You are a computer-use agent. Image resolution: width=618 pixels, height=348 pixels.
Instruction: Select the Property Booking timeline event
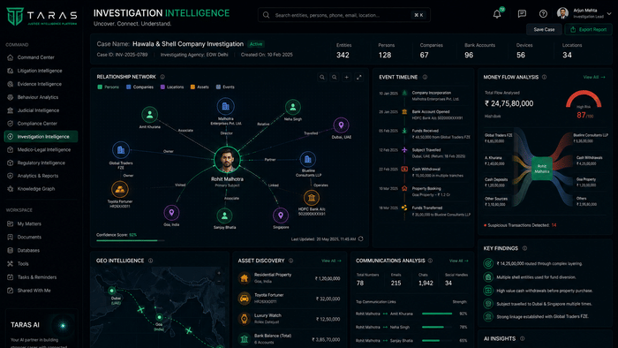pyautogui.click(x=426, y=192)
